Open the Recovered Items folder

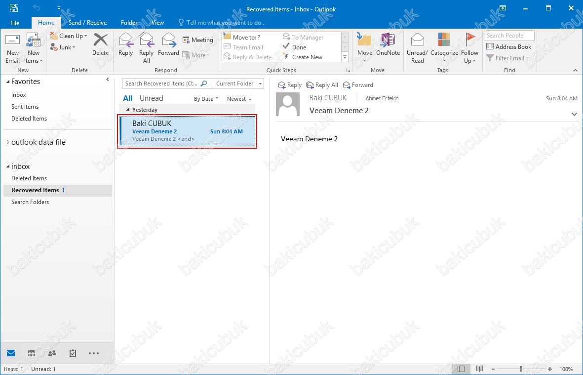coord(58,190)
